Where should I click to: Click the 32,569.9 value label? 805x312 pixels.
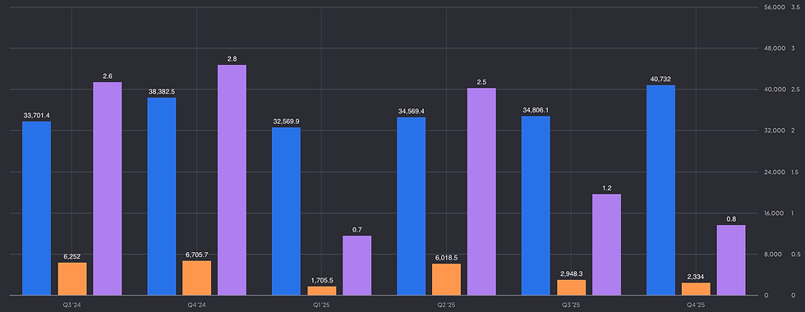coord(286,122)
